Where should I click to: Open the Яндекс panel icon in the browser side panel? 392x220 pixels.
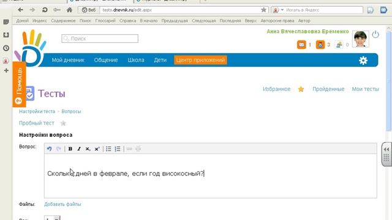point(6,61)
